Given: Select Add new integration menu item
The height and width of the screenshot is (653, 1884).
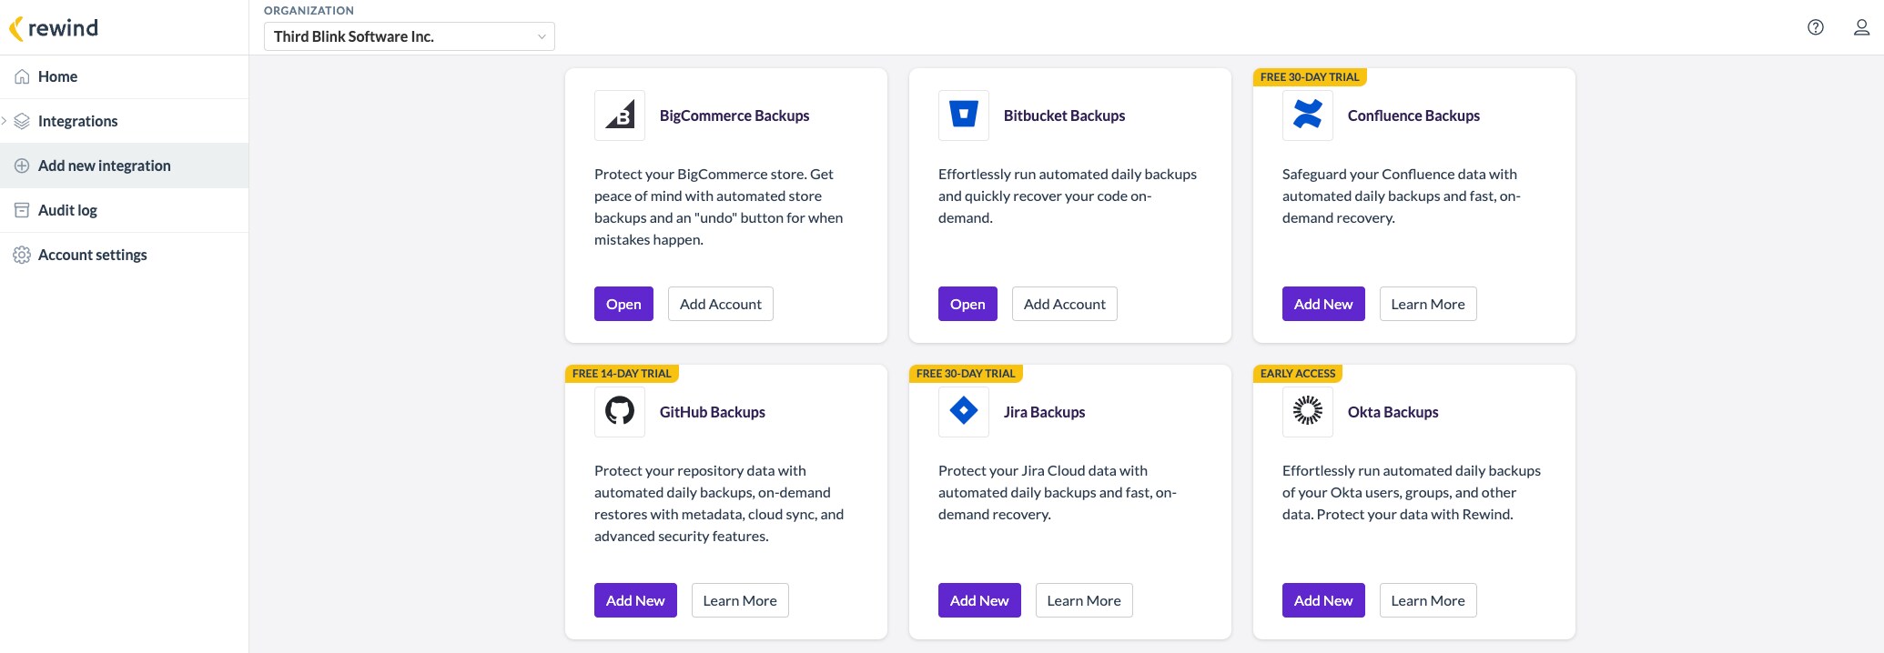Looking at the screenshot, I should (124, 166).
